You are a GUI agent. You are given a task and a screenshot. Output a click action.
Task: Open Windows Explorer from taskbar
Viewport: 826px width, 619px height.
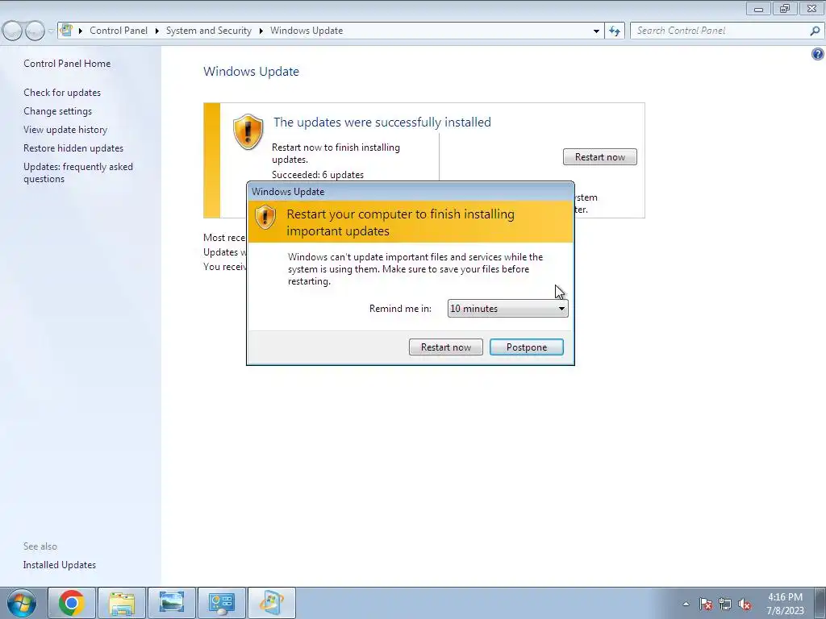pyautogui.click(x=122, y=603)
